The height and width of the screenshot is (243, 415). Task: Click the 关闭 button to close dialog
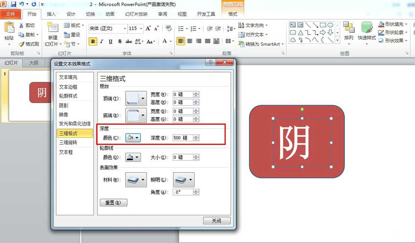[216, 221]
